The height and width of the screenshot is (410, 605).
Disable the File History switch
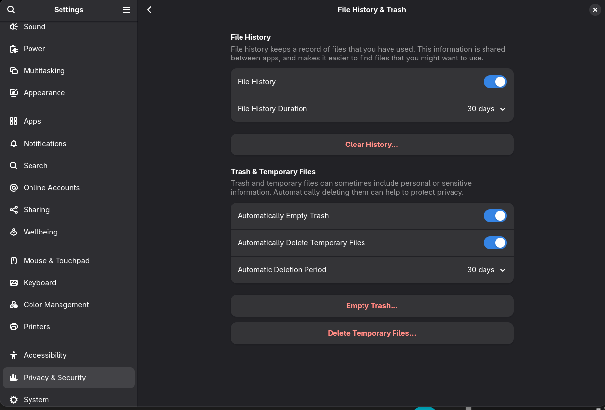pos(495,82)
